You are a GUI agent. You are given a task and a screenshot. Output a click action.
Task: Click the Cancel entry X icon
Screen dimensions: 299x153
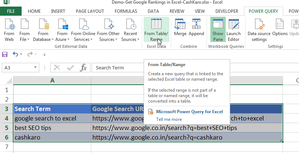click(x=57, y=68)
